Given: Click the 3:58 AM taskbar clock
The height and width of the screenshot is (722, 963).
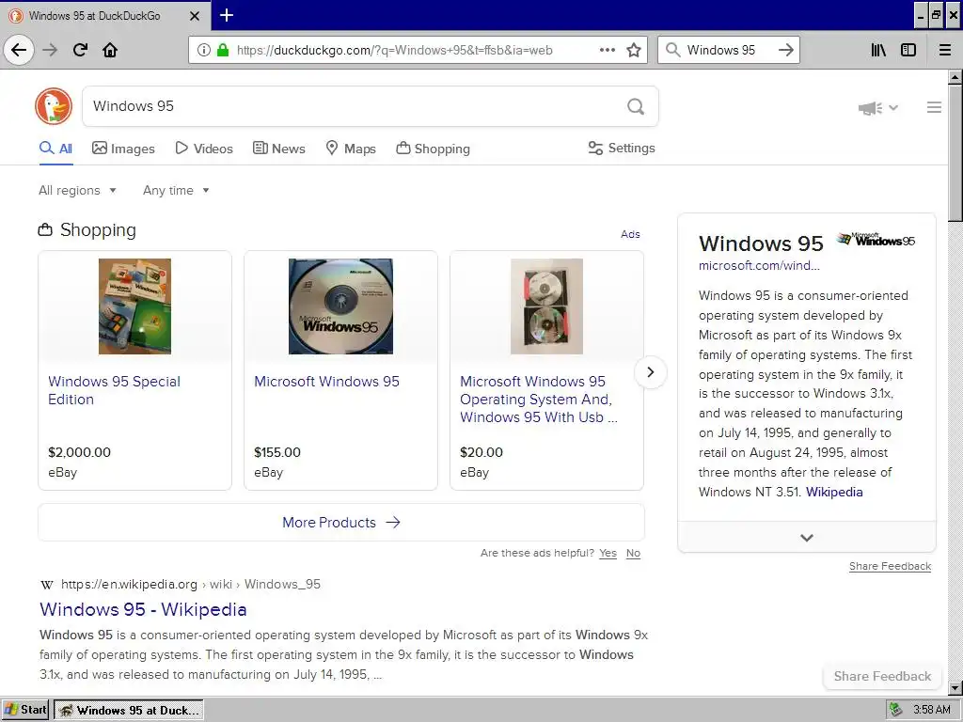Looking at the screenshot, I should click(931, 710).
